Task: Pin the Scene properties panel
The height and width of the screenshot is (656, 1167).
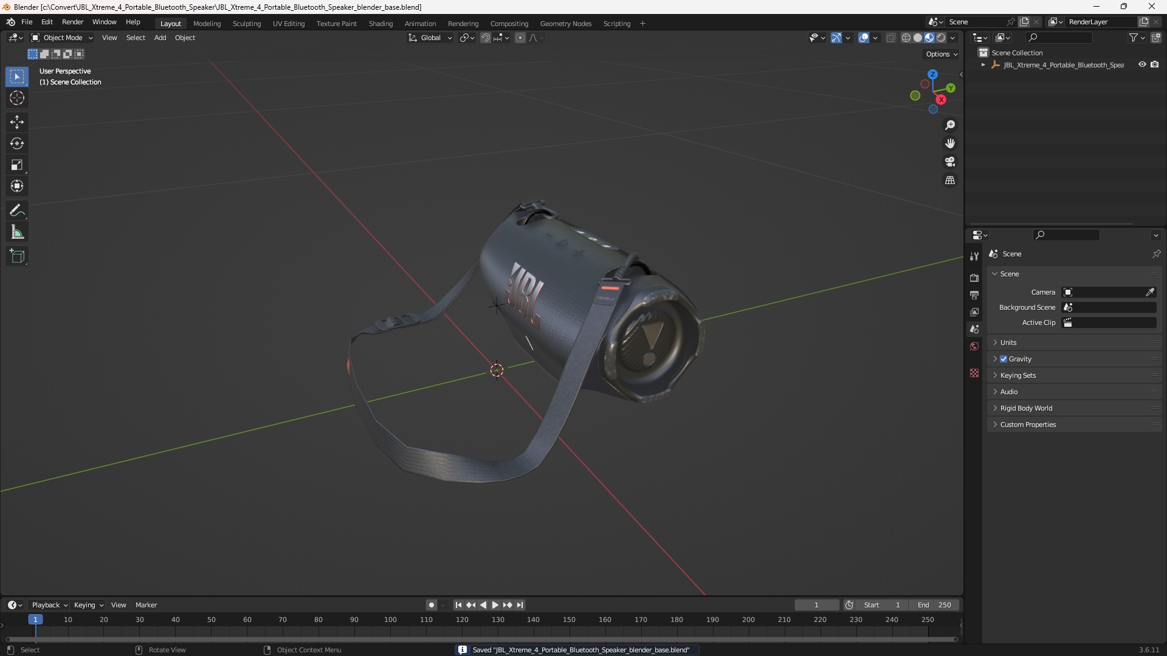Action: (x=1156, y=254)
